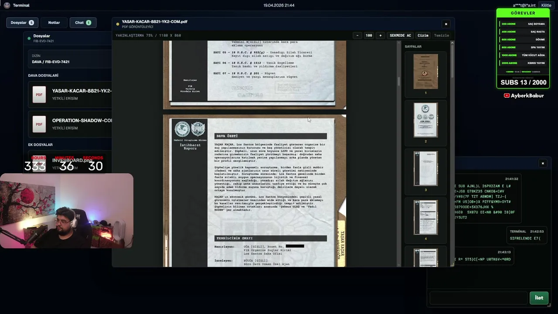Open OPERATION-SHADOW PDF file entry

70,124
